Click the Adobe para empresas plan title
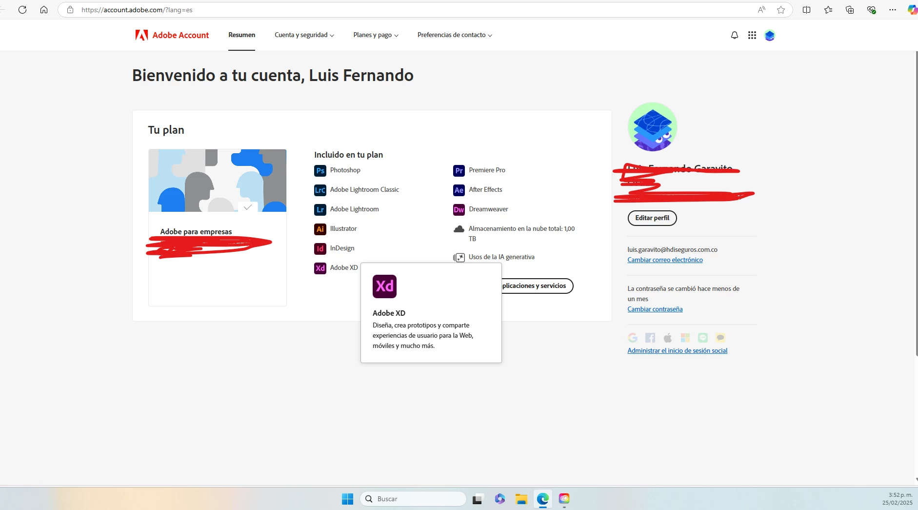Viewport: 918px width, 510px height. pyautogui.click(x=196, y=232)
